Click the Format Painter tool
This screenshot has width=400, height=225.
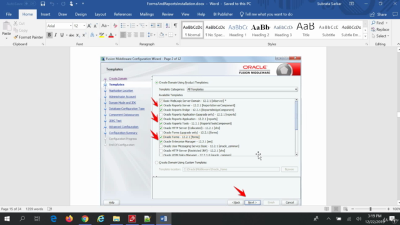[28, 37]
